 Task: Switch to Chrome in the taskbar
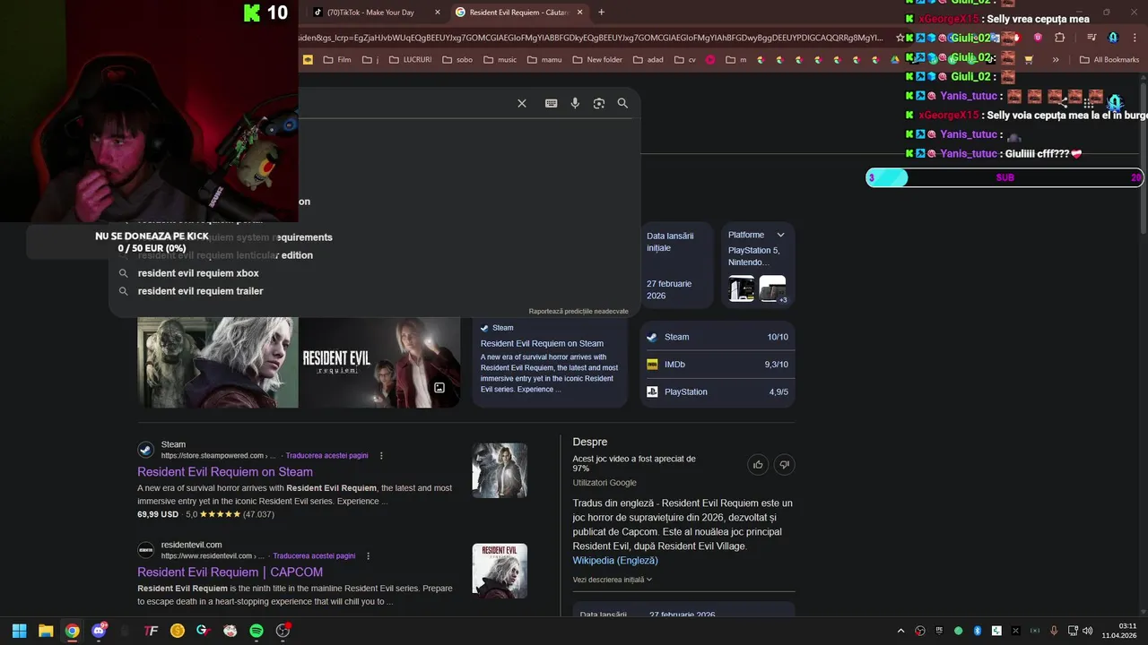[72, 631]
